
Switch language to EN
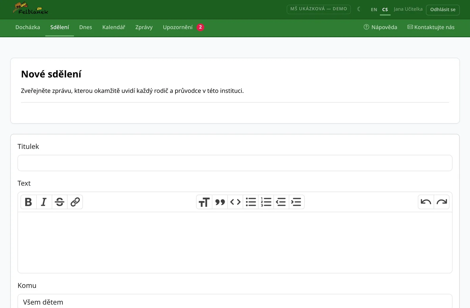pyautogui.click(x=374, y=9)
